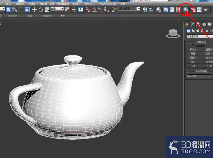The width and height of the screenshot is (213, 158).
Task: Toggle Percent Snap
Action: pyautogui.click(x=100, y=10)
